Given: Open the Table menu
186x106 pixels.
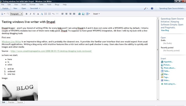Looking at the screenshot, I should click(41, 5).
